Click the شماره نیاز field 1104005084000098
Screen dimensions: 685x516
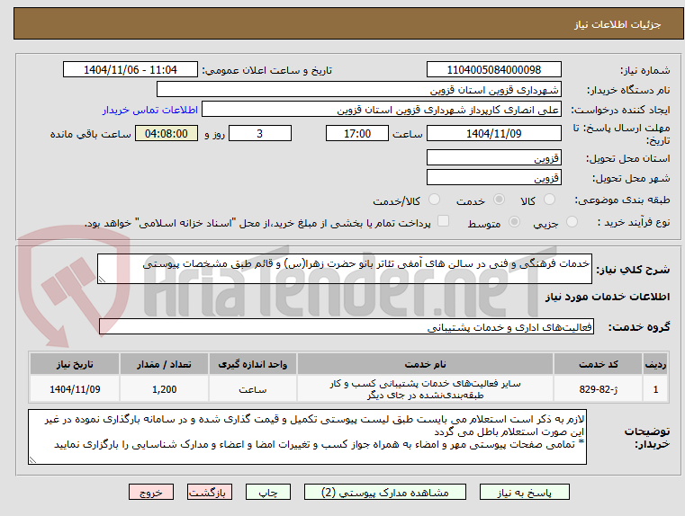[x=493, y=69]
